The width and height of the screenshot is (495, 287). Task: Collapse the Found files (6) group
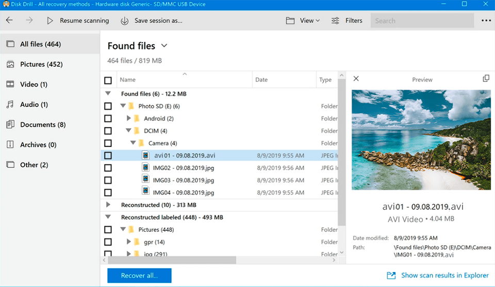pyautogui.click(x=108, y=93)
